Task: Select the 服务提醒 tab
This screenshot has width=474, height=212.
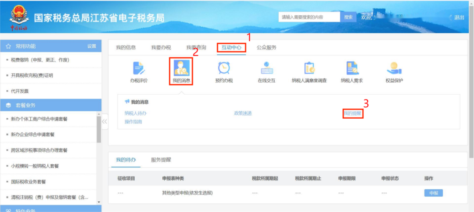Action: click(161, 160)
